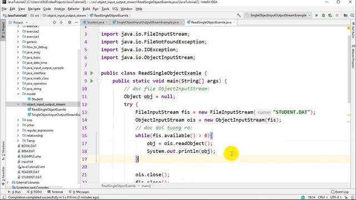
Task: Click Scroll from Source target icon
Action: pos(55,22)
